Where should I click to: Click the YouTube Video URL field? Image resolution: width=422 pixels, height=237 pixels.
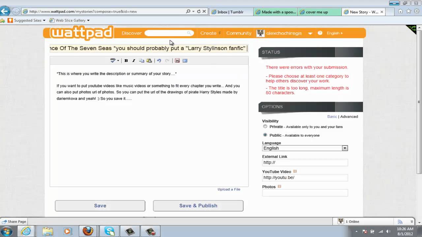point(305,178)
